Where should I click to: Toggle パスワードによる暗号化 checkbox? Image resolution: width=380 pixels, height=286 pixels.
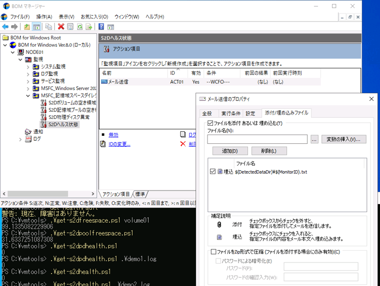(218, 261)
